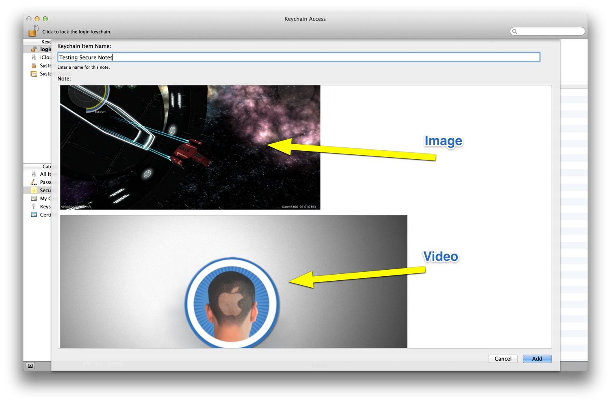Click the search field in the toolbar
This screenshot has width=611, height=403.
pos(547,31)
